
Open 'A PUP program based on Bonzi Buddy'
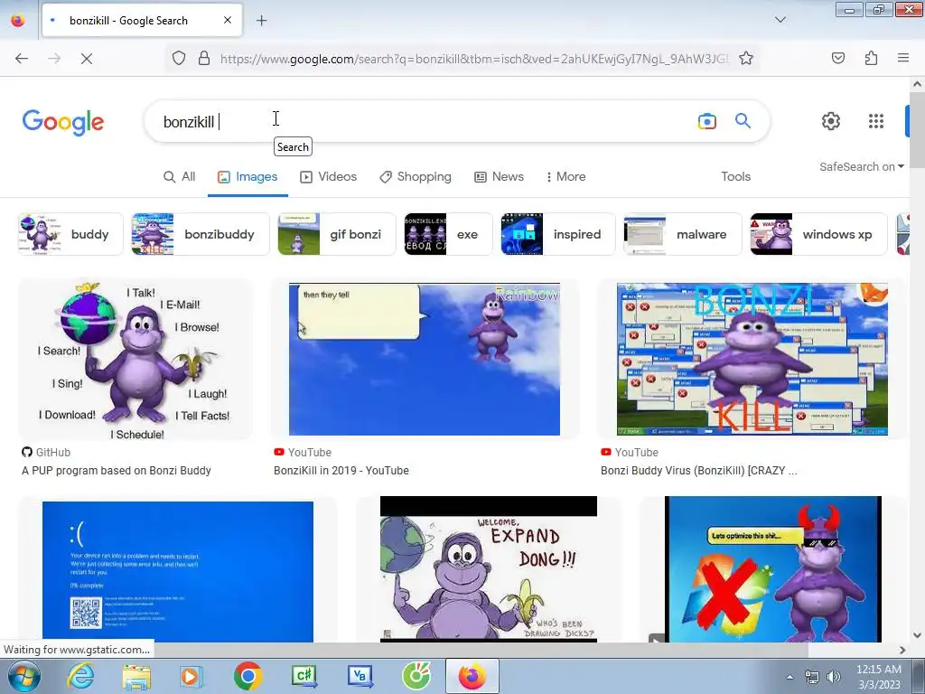[117, 470]
